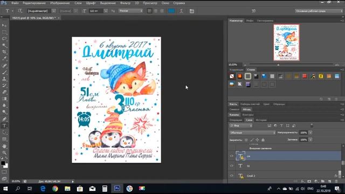Viewport: 345px width, 194px height.
Task: Select the History Brush tool
Action: coord(4,85)
